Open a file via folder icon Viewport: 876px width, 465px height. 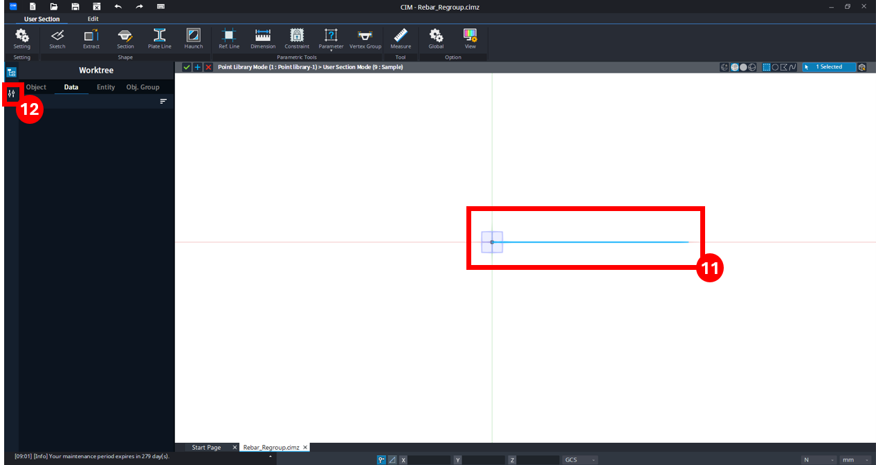(x=54, y=6)
